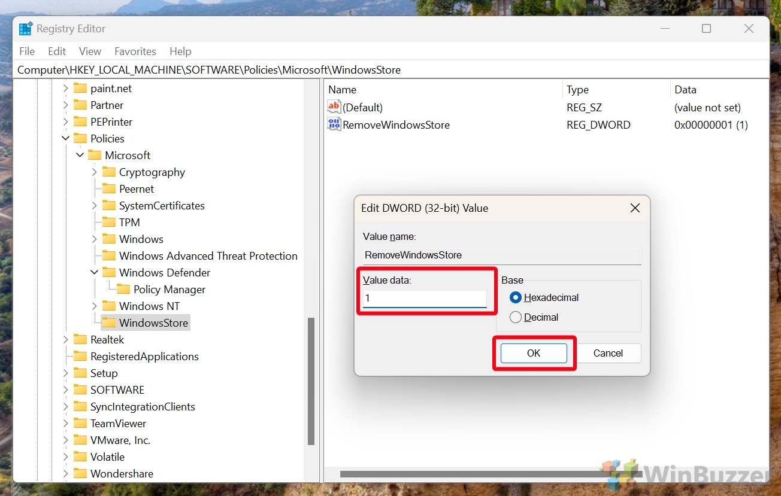The height and width of the screenshot is (496, 781).
Task: Select the Setup key in the tree
Action: coord(104,373)
